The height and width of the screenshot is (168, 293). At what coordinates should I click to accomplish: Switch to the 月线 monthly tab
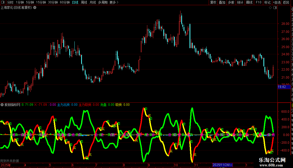click(93, 2)
